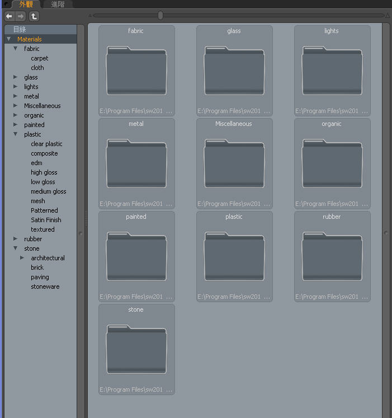This screenshot has width=392, height=418.
Task: Expand the architectural tree node
Action: 22,258
